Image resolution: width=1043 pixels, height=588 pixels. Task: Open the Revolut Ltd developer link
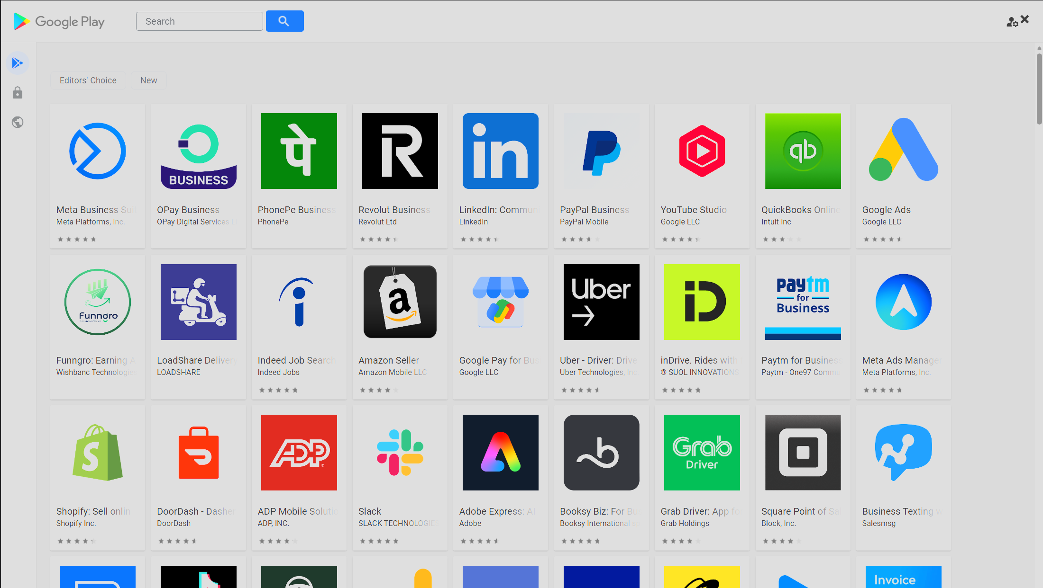coord(377,222)
